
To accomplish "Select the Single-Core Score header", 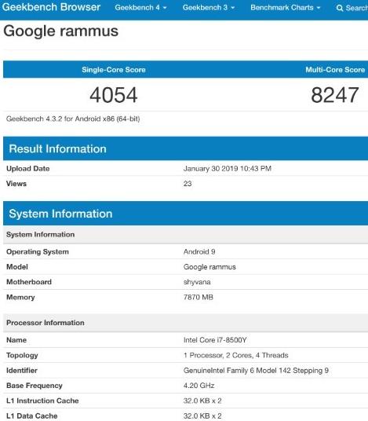I will [114, 70].
